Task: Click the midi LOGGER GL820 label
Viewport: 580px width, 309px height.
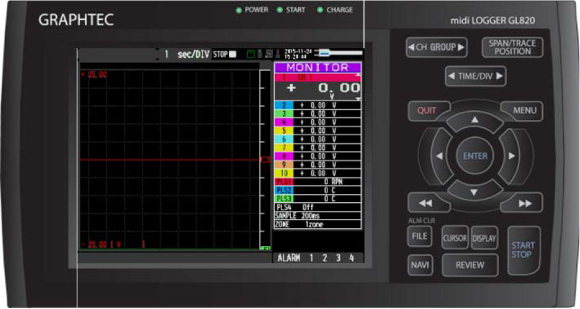Action: [493, 20]
